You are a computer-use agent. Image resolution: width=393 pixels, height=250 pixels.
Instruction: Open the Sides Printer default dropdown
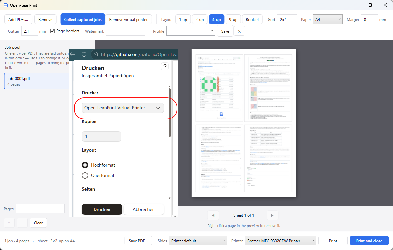click(198, 241)
